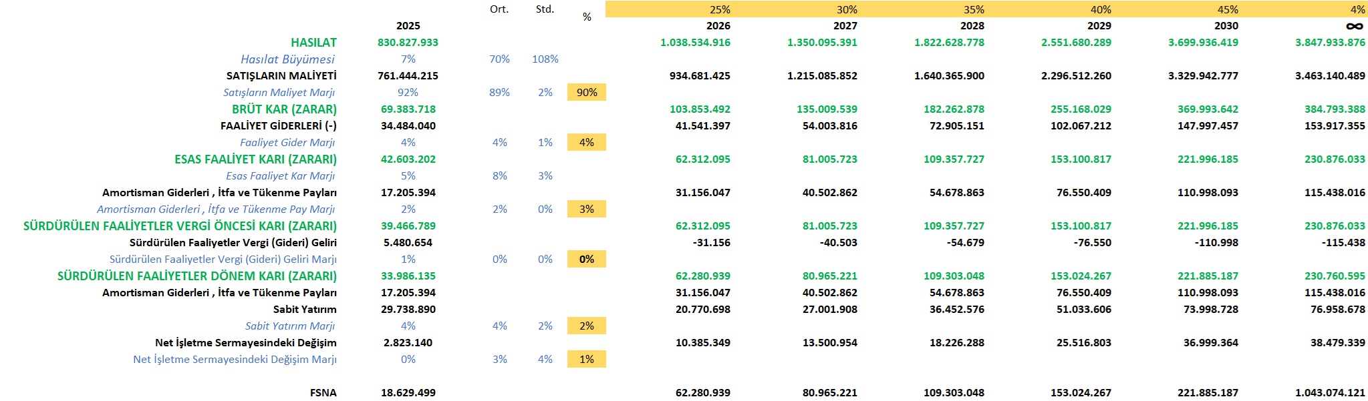Click the ESAS FAALİYET KARI (ZARARI) label
Viewport: 1368px width, 401px height.
pyautogui.click(x=255, y=159)
